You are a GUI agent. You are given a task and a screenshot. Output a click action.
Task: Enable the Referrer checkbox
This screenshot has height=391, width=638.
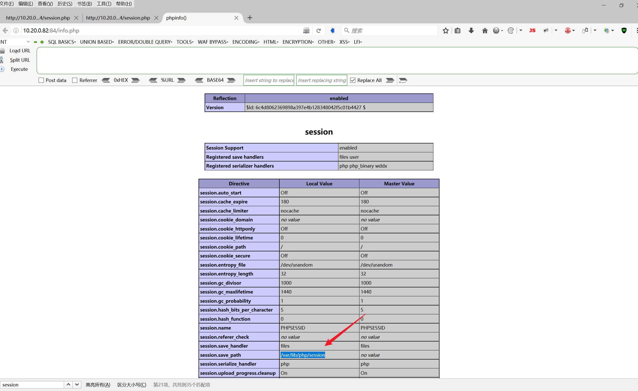click(x=75, y=80)
